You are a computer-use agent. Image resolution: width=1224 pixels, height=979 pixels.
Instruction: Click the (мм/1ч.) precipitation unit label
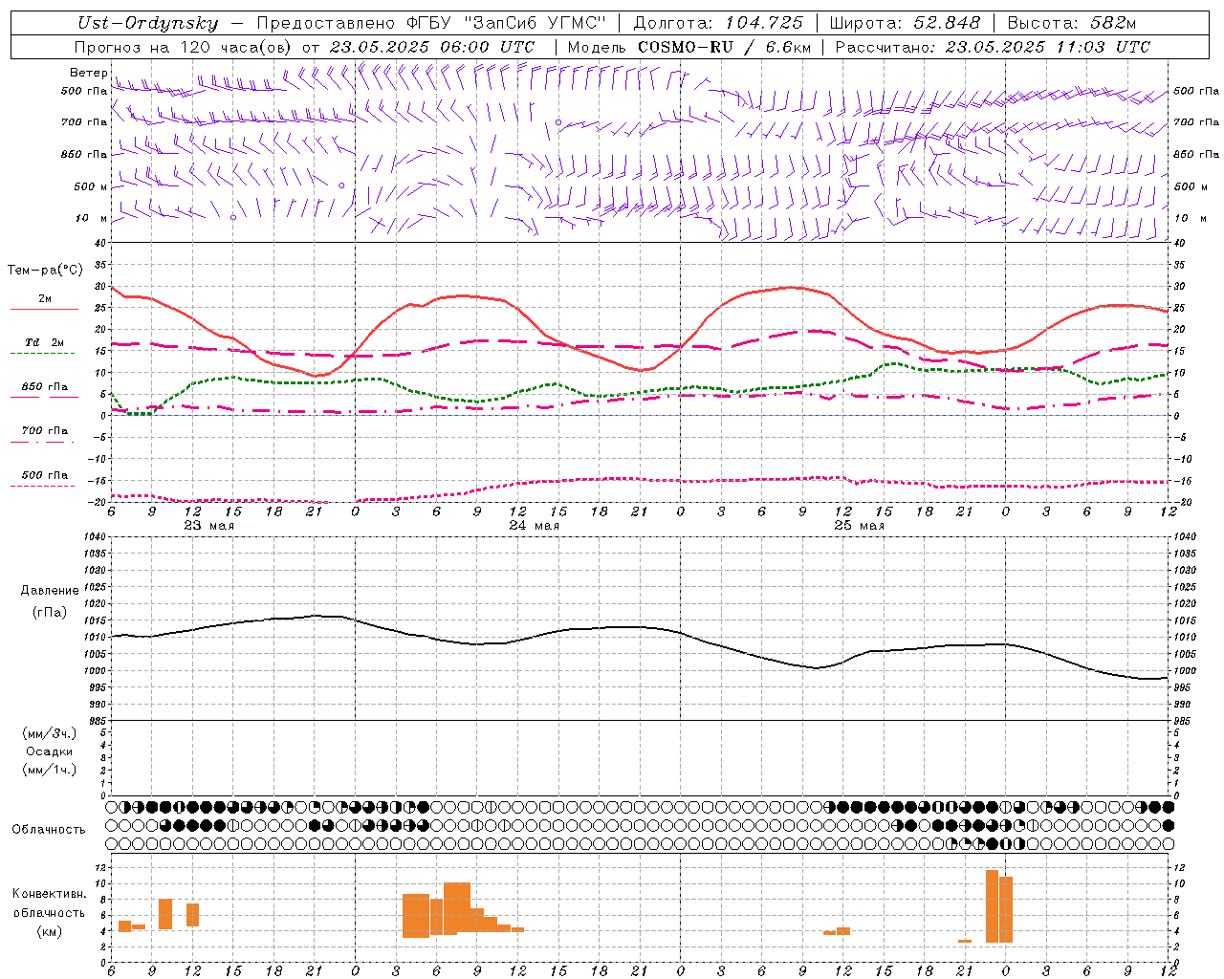pos(50,770)
